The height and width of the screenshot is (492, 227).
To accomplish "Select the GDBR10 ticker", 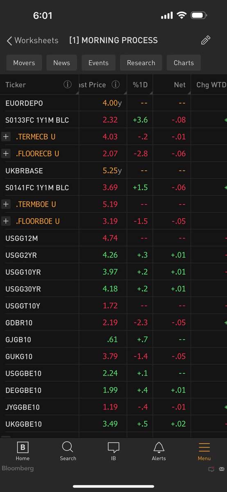I will point(19,323).
